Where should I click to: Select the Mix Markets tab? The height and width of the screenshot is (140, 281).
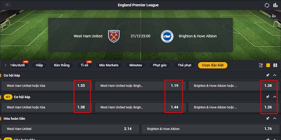coord(109,65)
